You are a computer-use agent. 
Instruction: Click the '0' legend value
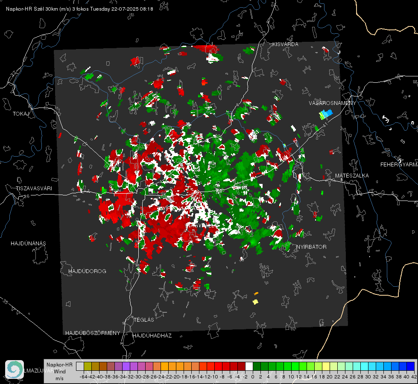pos(253,377)
